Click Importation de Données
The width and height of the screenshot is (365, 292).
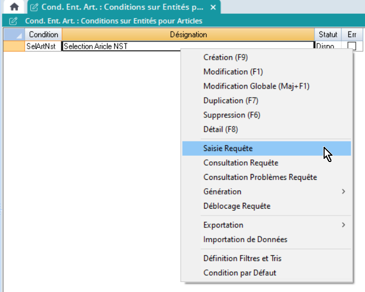(245, 240)
